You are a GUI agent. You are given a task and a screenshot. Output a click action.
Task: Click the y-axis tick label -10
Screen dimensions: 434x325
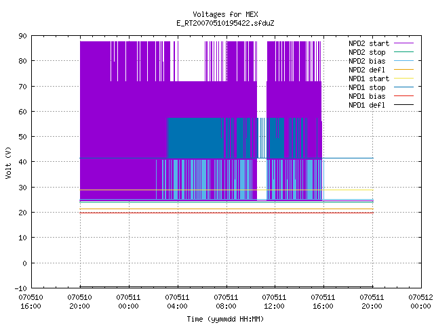[21, 288]
